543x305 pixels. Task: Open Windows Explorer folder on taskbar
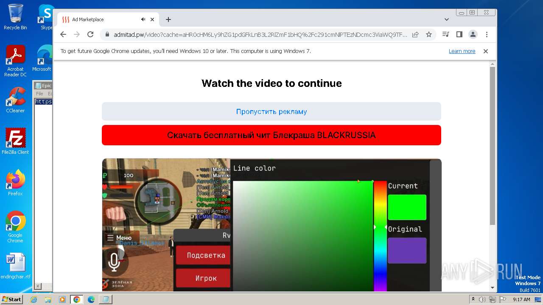coord(48,299)
